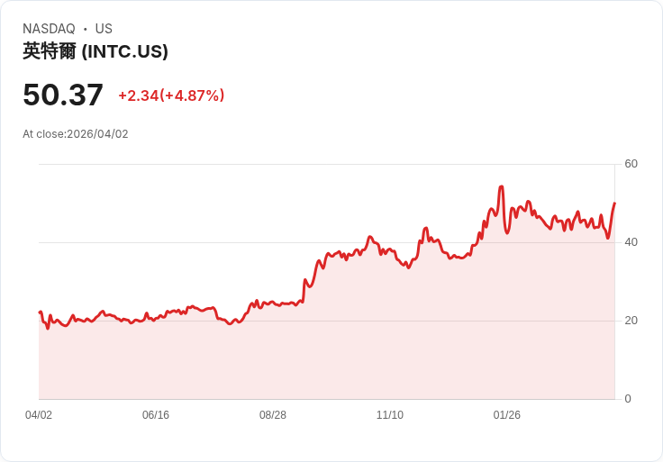
Task: Select the 01/26 x-axis date label
Action: [507, 415]
